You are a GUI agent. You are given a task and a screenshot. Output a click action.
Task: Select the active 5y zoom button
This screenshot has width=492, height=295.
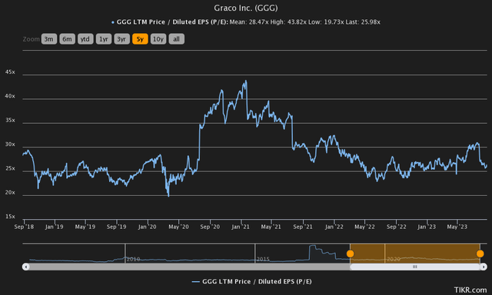click(x=140, y=39)
